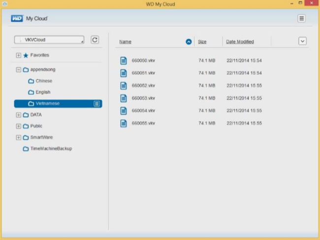Select the Chinese folder
Viewport: 320px width, 240px height.
click(x=43, y=81)
